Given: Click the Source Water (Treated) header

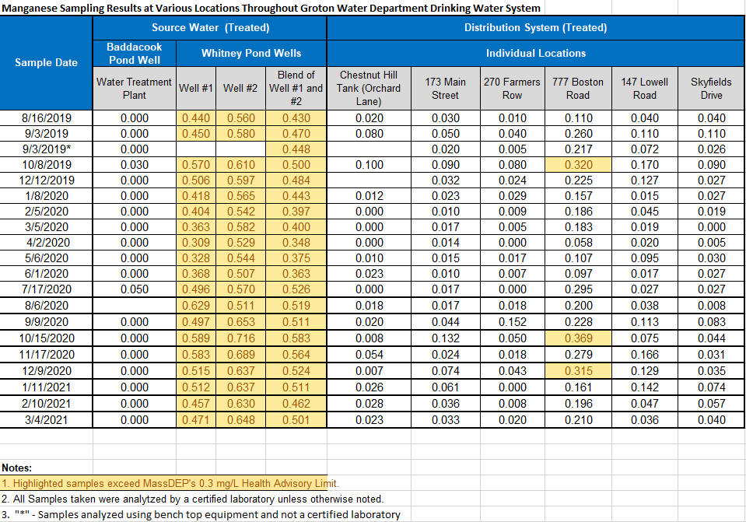Looking at the screenshot, I should 210,27.
